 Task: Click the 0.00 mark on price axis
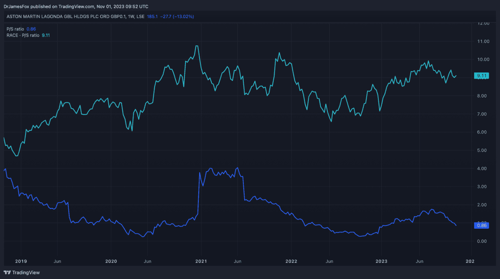click(x=483, y=241)
